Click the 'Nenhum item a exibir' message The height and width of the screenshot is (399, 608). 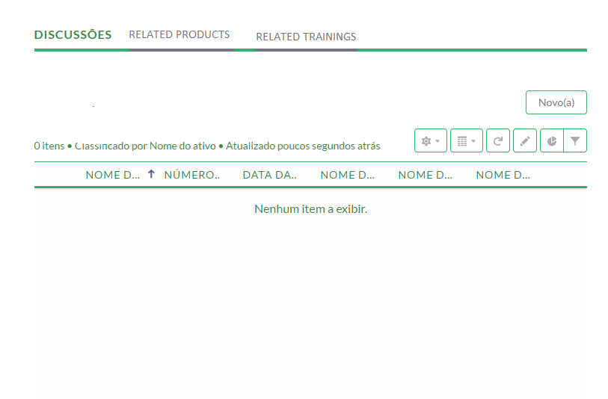[310, 208]
